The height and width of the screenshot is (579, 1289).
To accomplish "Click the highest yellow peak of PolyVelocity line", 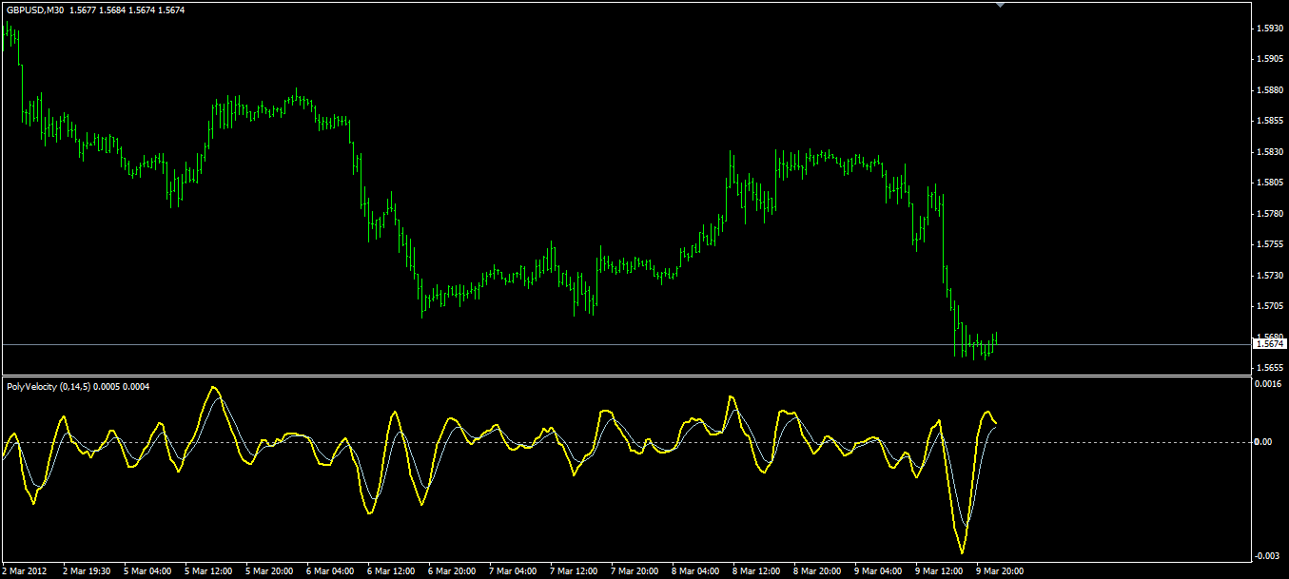I will click(x=213, y=388).
